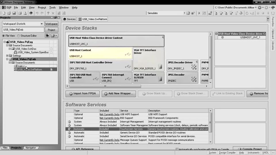Click the Reset circular arrow toolbar icon
This screenshot has width=276, height=155.
(247, 13)
